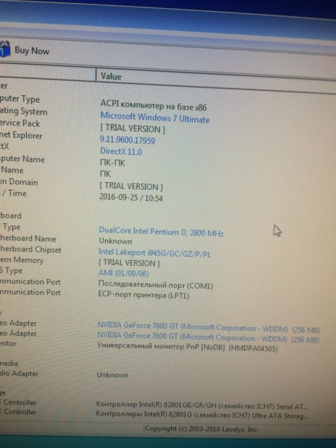Select the '2016-09-25 / 10:54' date value

tap(131, 197)
